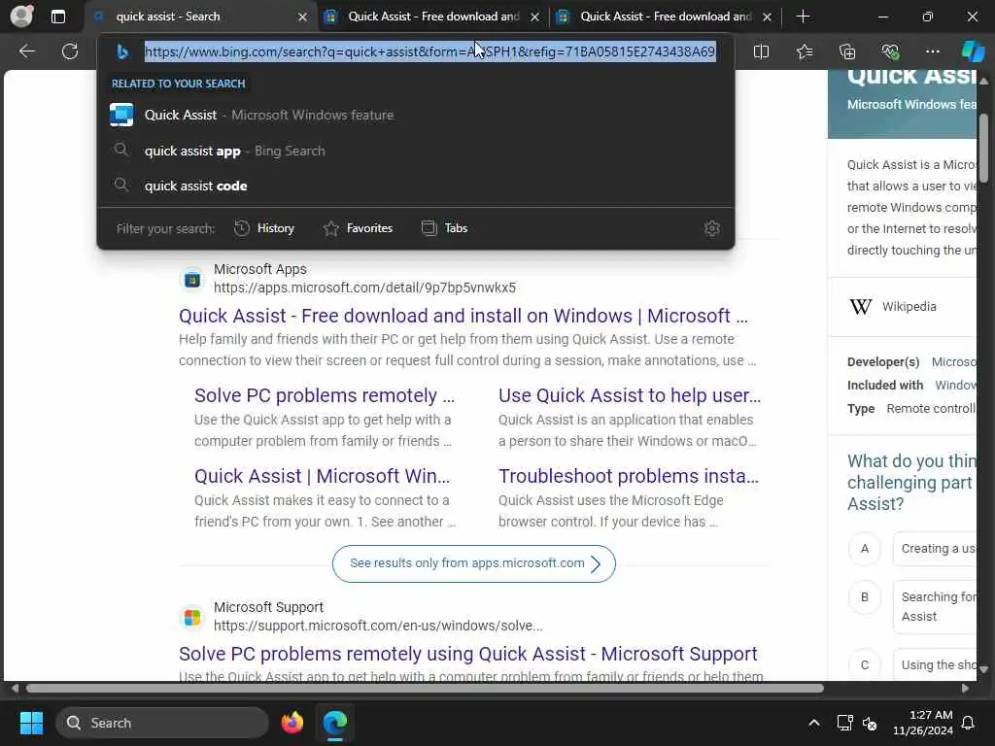Close the second Quick Assist tab
Screen dimensions: 995x746
click(x=535, y=17)
